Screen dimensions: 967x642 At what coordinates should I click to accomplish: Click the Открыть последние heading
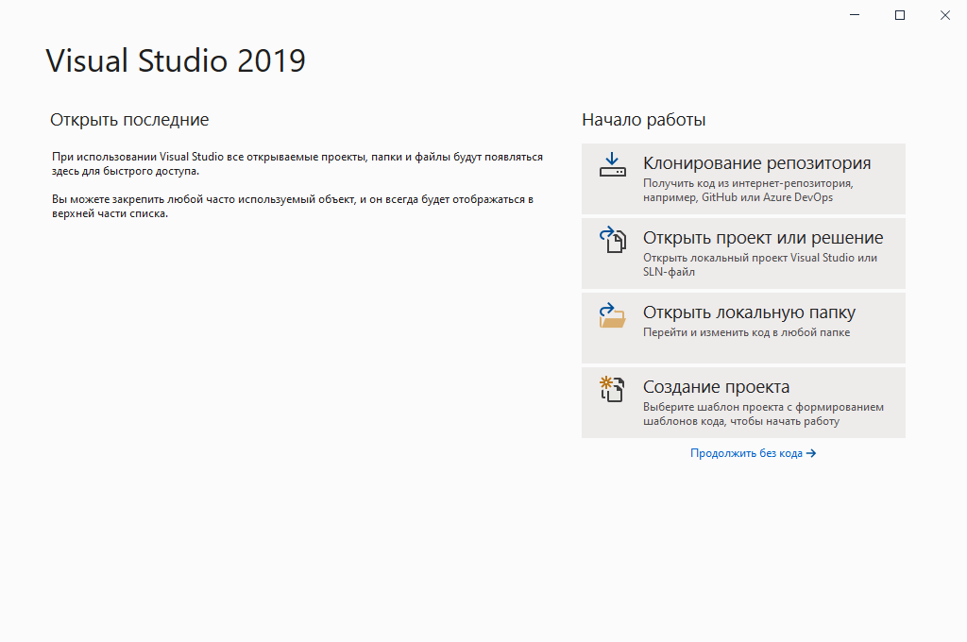point(129,120)
